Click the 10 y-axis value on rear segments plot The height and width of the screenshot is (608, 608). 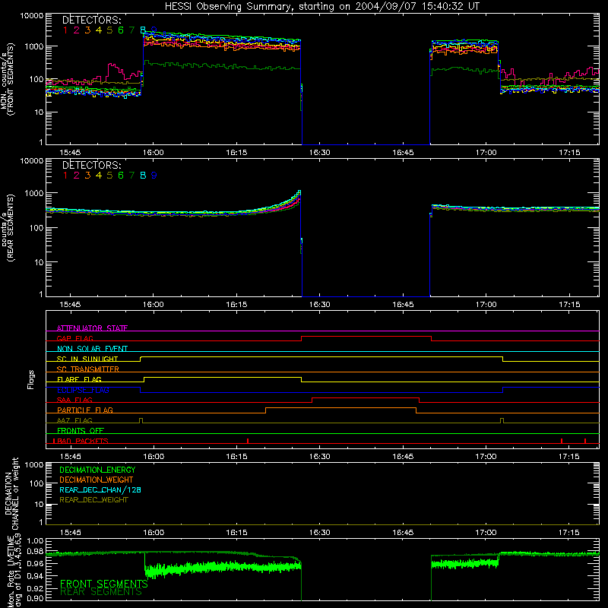click(x=38, y=262)
